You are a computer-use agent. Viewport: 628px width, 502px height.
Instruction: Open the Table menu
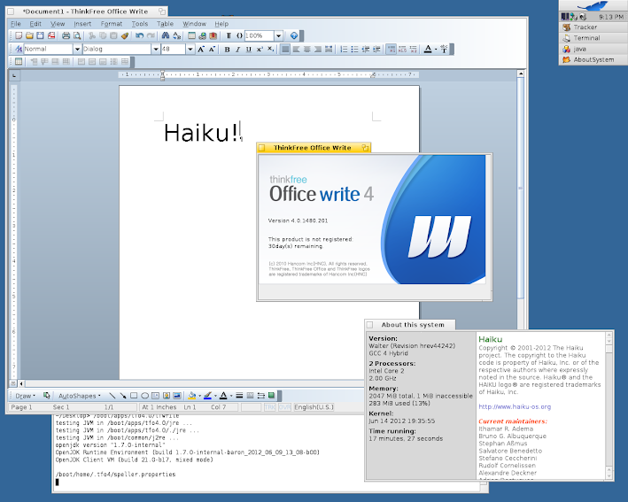coord(165,24)
